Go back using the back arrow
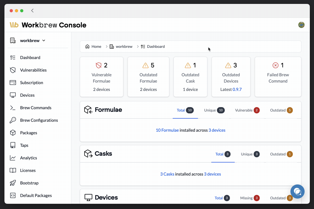This screenshot has width=314, height=209. 32,11
